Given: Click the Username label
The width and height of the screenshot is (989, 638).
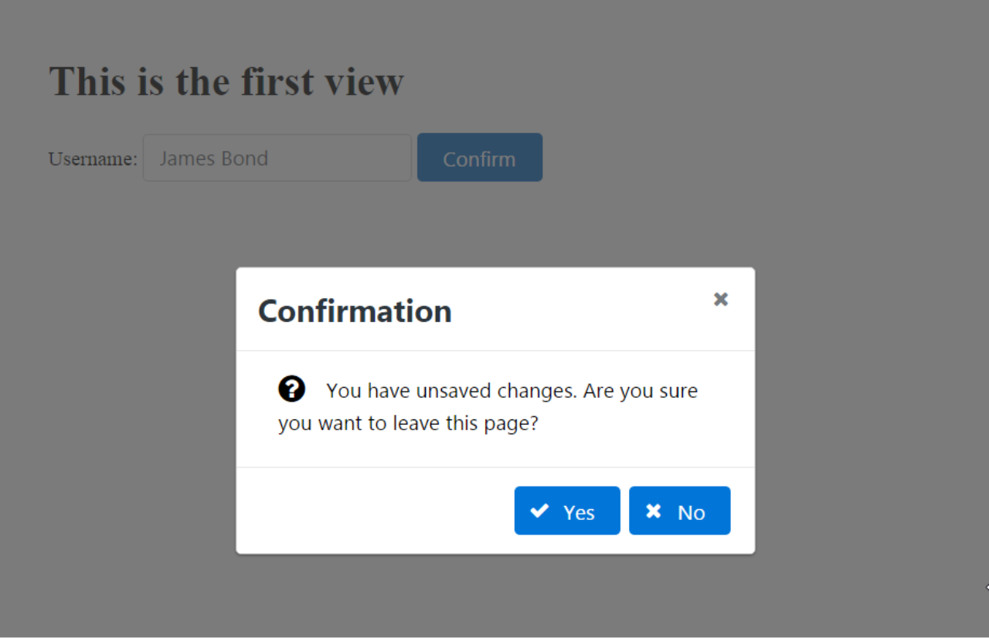Looking at the screenshot, I should coord(93,159).
